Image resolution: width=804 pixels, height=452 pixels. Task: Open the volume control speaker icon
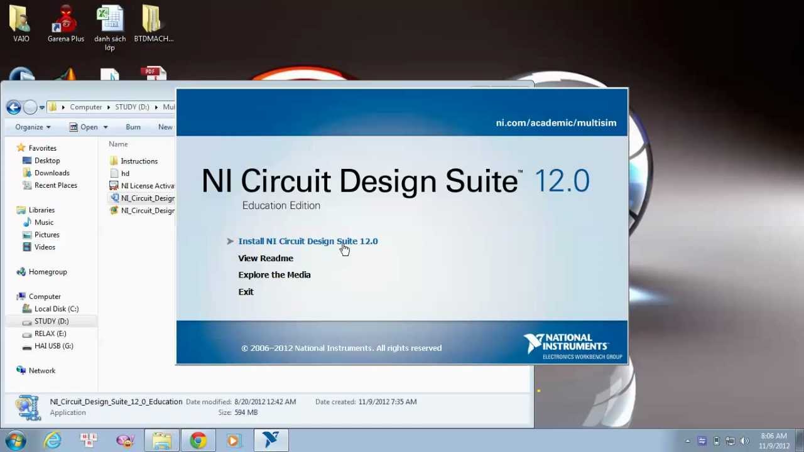(x=744, y=441)
